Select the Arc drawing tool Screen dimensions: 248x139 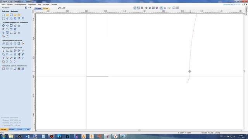7,29
